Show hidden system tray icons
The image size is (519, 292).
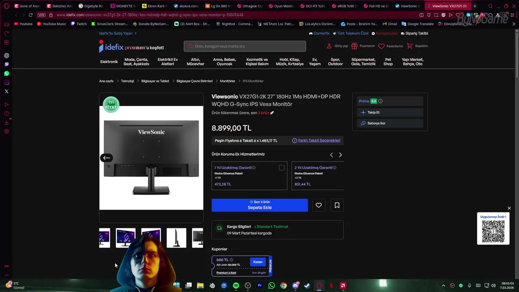(x=443, y=286)
